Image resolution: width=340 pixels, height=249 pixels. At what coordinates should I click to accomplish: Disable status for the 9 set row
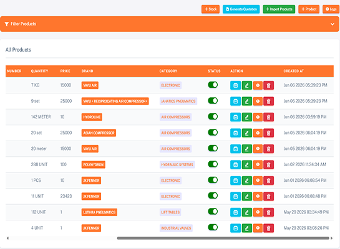tap(213, 101)
